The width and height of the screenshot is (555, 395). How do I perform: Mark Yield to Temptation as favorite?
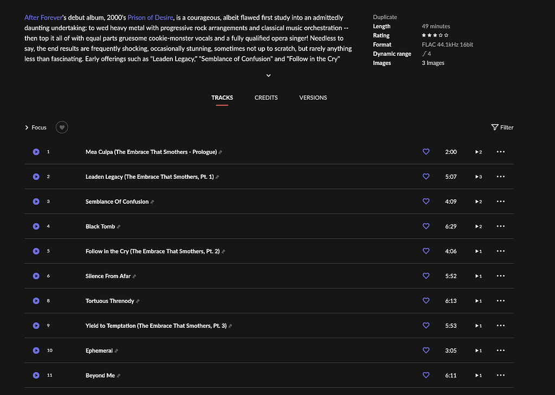tap(426, 326)
